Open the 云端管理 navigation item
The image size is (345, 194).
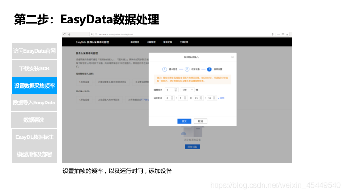click(151, 42)
